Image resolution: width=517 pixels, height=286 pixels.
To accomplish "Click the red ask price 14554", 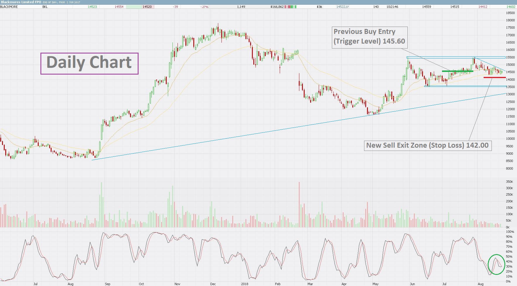I will pyautogui.click(x=119, y=7).
